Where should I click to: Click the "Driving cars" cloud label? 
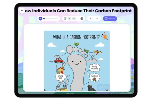[x=60, y=77]
